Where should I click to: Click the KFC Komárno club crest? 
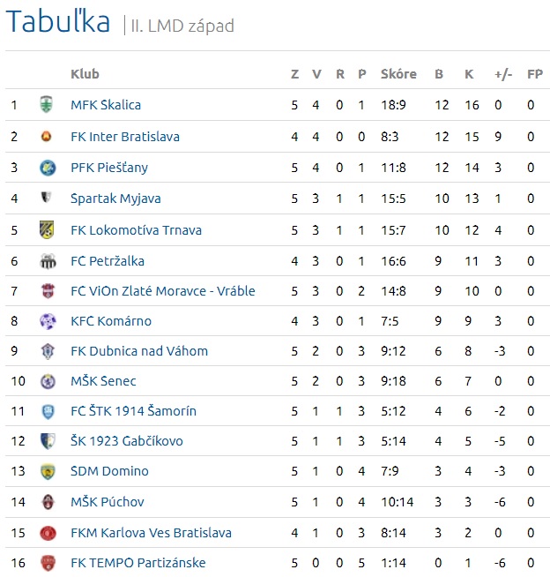(x=47, y=321)
